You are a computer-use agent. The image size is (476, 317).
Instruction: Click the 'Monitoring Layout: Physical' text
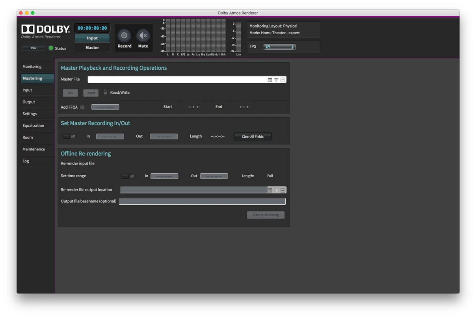click(273, 26)
